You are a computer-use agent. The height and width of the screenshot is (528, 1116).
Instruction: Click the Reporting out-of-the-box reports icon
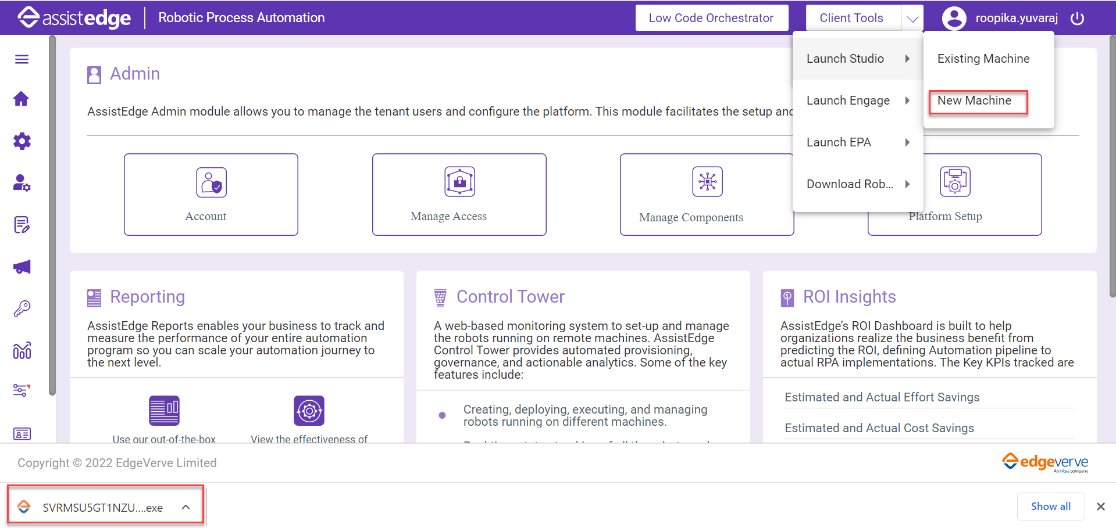164,411
